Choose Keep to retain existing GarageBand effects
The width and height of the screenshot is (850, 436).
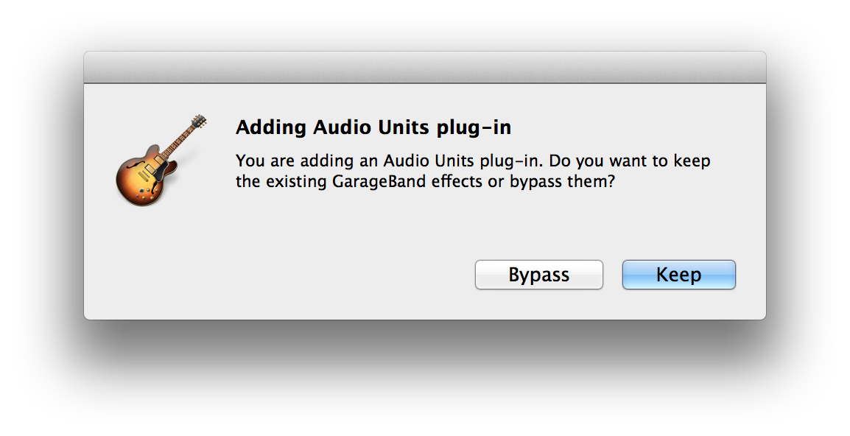tap(678, 275)
